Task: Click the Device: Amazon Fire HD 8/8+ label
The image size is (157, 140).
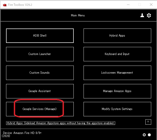Action: 22,134
